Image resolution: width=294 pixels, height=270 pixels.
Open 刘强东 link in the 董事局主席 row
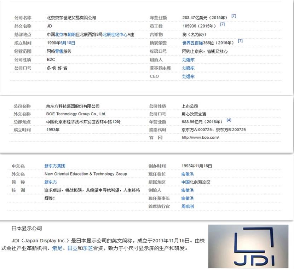tap(188, 68)
